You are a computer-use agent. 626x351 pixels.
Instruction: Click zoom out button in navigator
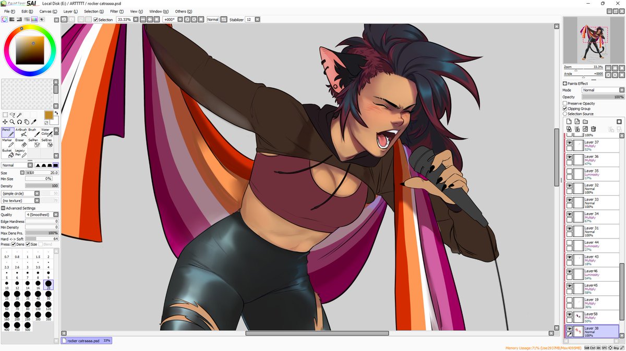tap(609, 68)
